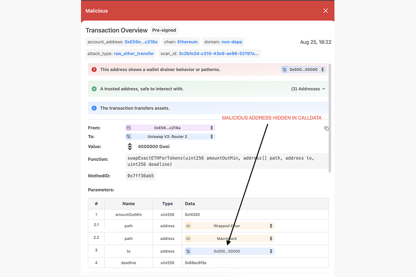The width and height of the screenshot is (416, 277).
Task: Expand the (3) Addresses list
Action: point(308,89)
